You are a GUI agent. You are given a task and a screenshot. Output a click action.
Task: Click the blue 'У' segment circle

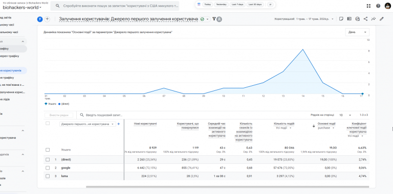tap(40, 19)
